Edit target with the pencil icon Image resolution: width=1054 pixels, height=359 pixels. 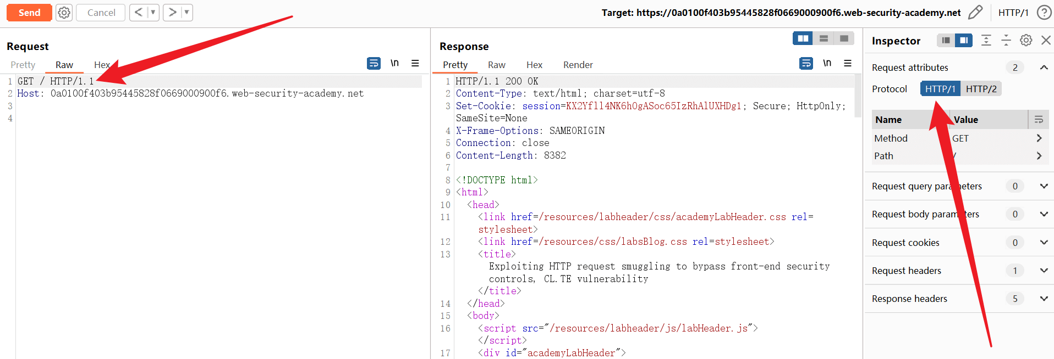coord(975,13)
